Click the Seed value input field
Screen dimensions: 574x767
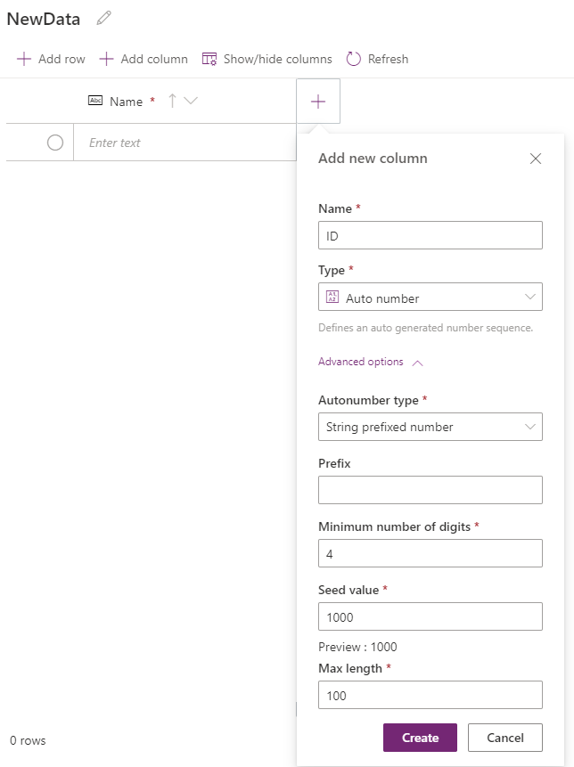430,616
